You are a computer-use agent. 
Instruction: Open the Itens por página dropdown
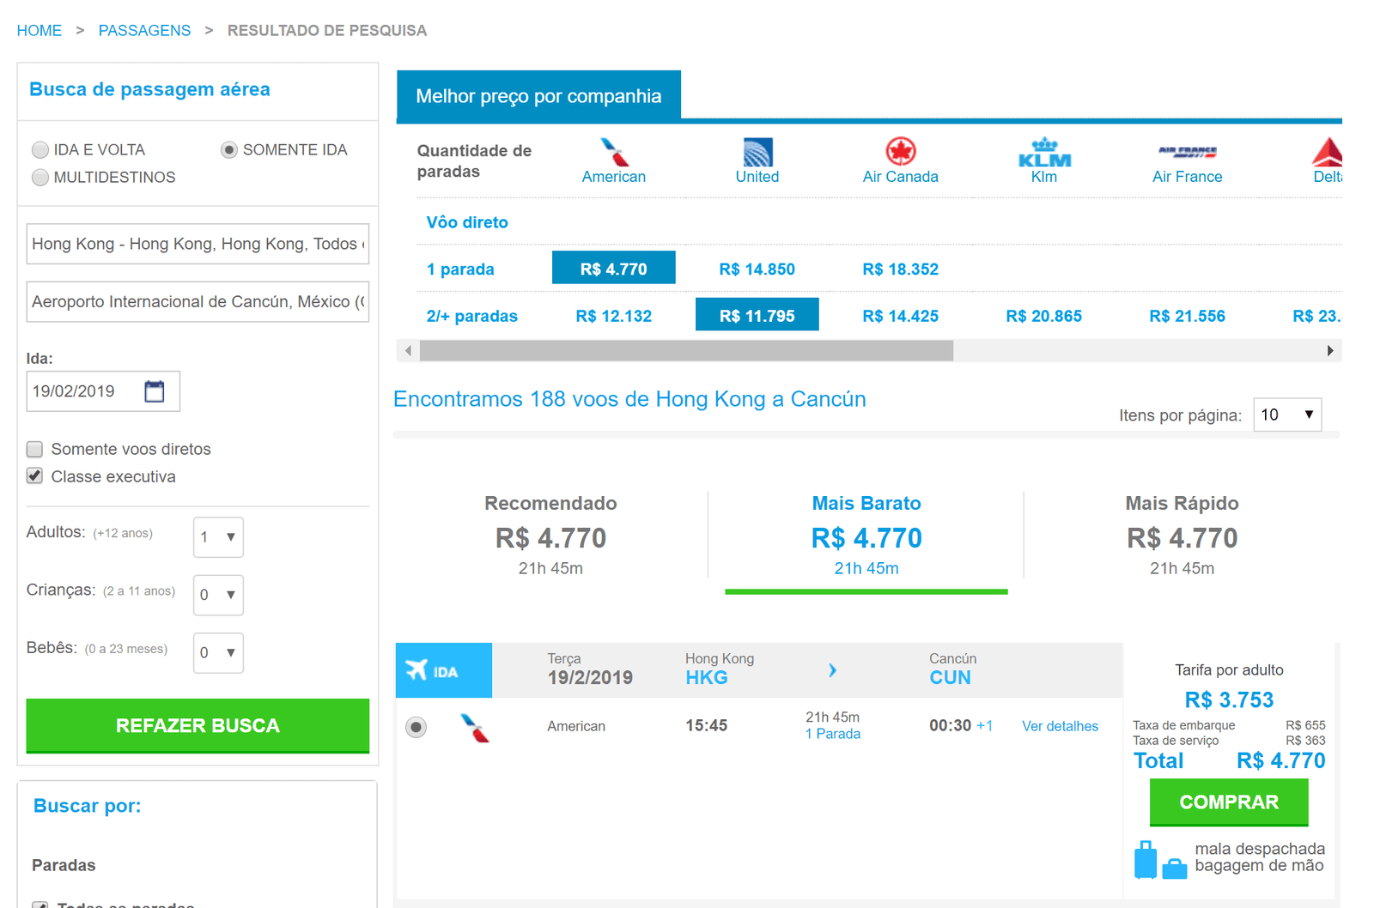click(1286, 415)
